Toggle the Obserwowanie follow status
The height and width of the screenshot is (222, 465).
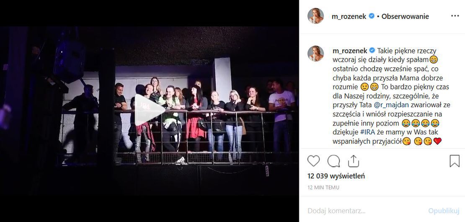(405, 17)
